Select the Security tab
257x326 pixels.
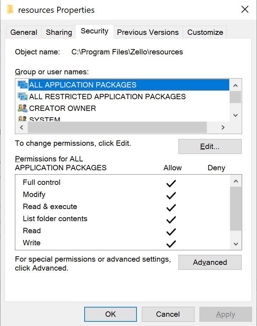click(x=95, y=31)
